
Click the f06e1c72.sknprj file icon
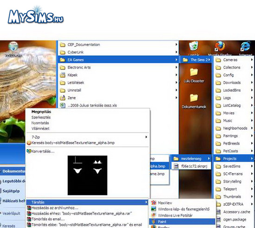click(x=176, y=166)
